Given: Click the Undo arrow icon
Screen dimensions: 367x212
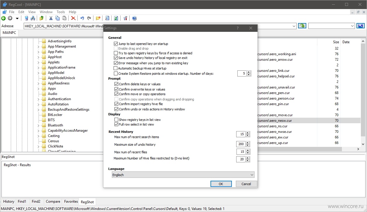Looking at the screenshot, I should coord(82,18).
